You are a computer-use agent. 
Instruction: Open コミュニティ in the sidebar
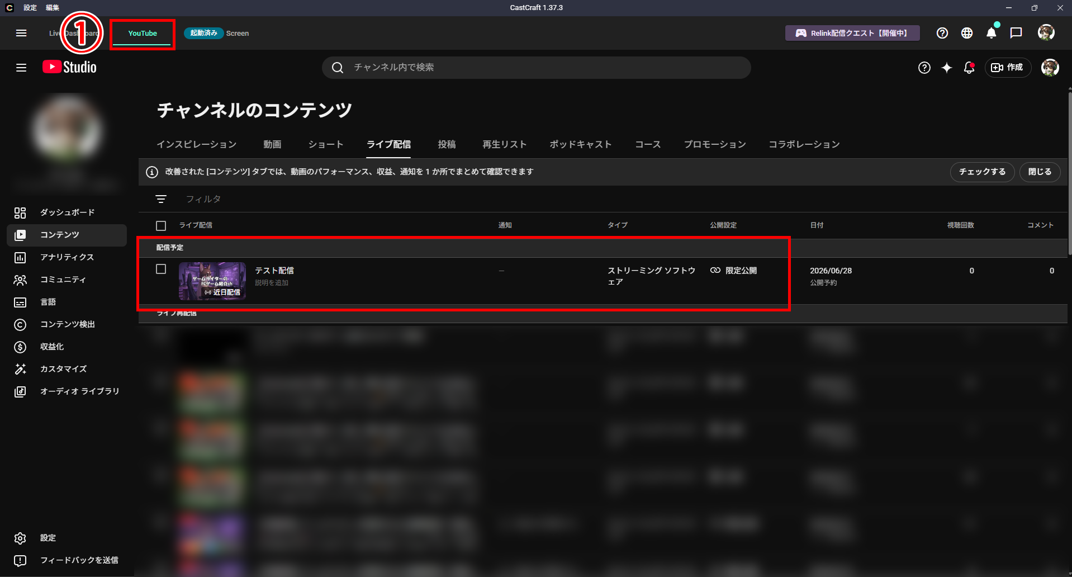coord(67,280)
